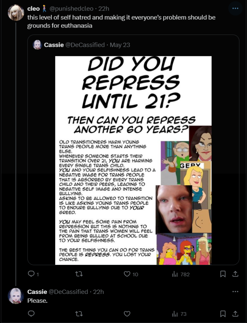Image resolution: width=247 pixels, height=323 pixels.
Task: View analytics showing 73 views
Action: tap(179, 314)
